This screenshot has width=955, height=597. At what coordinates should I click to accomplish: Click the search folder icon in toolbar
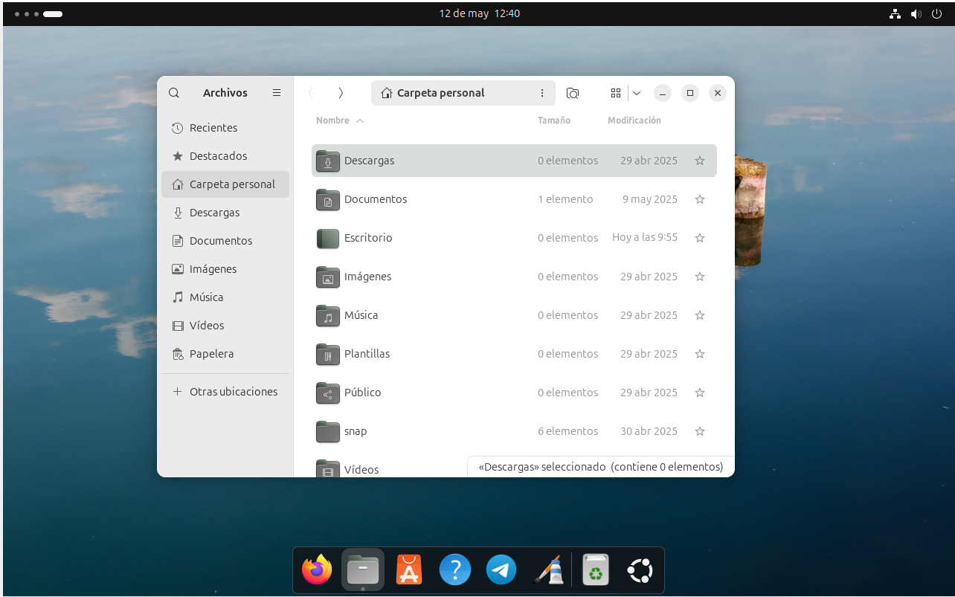573,93
